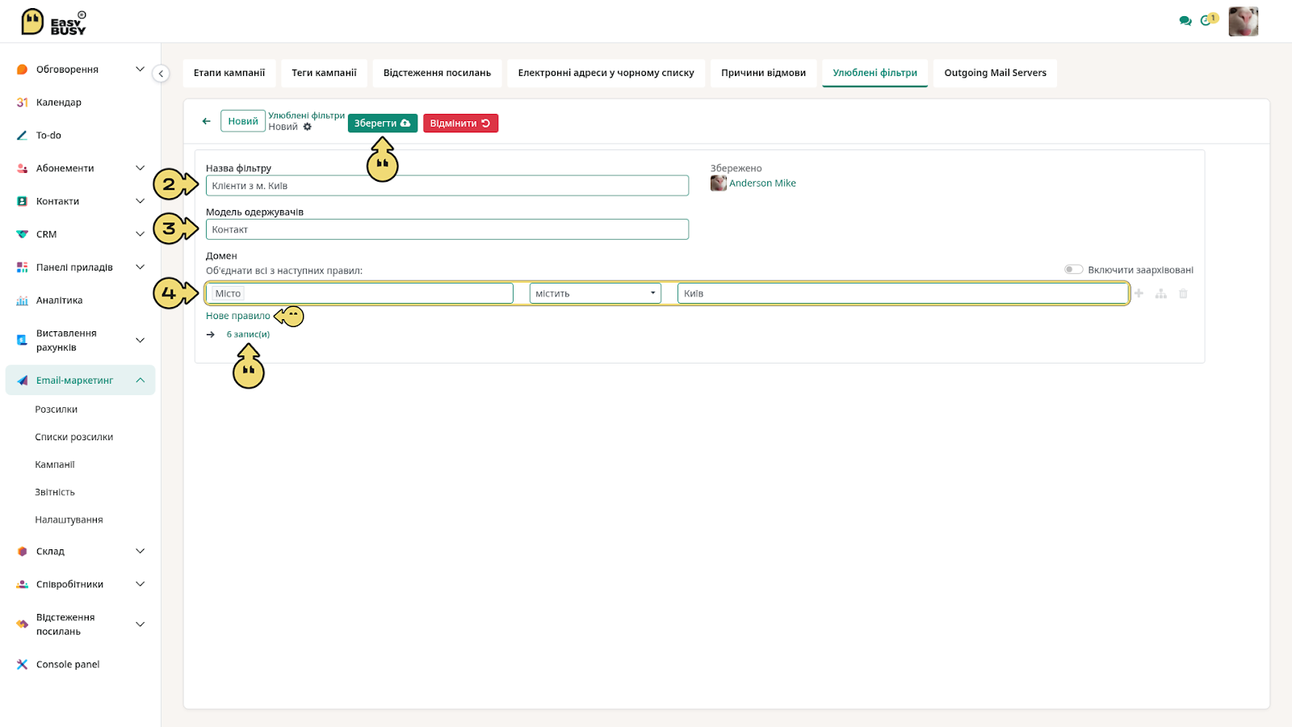
Task: Expand Обговорення submenu chevron
Action: 140,69
